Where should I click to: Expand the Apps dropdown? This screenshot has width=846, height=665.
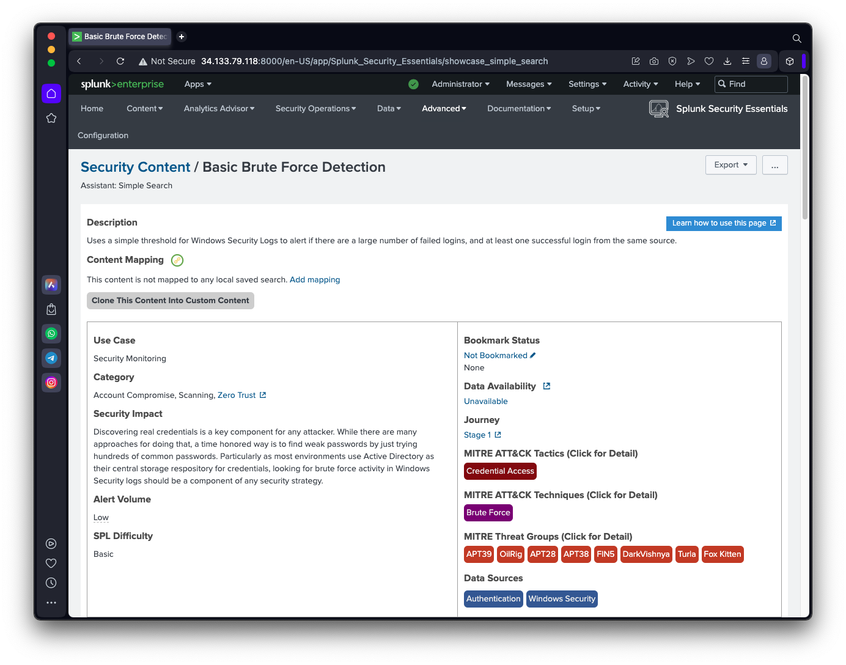point(198,84)
